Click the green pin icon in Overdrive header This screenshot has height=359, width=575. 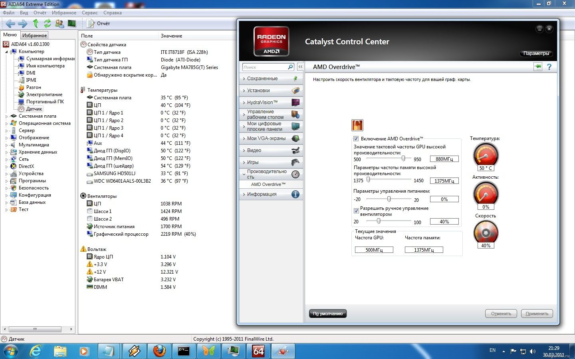click(538, 67)
